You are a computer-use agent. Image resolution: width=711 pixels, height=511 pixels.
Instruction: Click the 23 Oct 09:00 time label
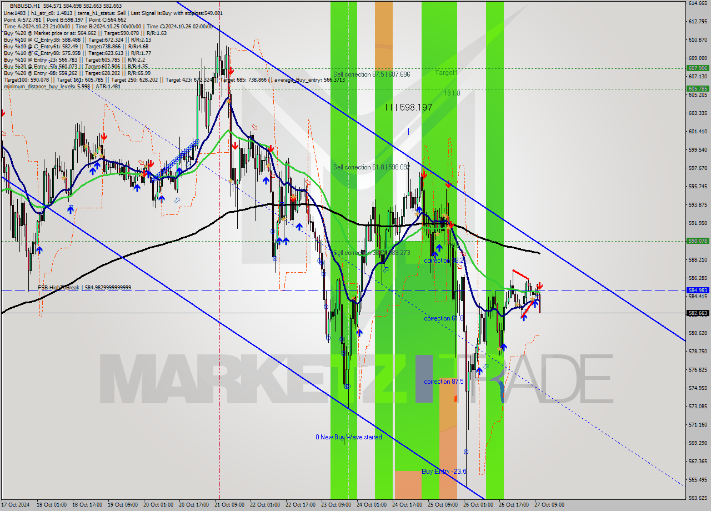[x=336, y=505]
